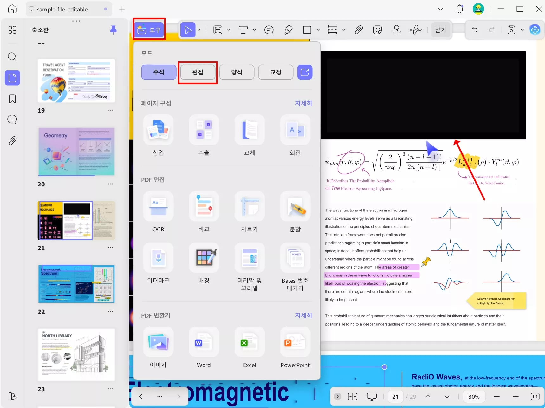Open the bookmarks sidebar panel
The height and width of the screenshot is (408, 545).
[x=12, y=99]
